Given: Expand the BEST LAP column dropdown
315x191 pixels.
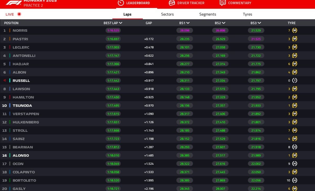Looking at the screenshot, I should (x=120, y=23).
